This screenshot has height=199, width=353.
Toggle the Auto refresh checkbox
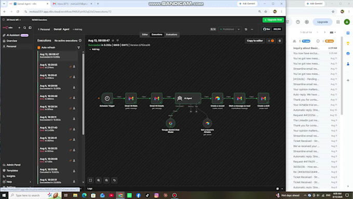tap(39, 48)
